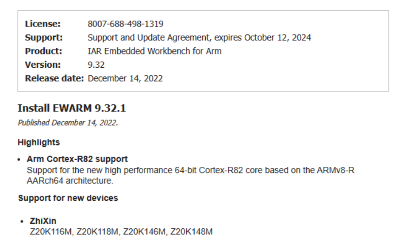Click the license number 8007-688-498-1319
The image size is (419, 246).
125,24
